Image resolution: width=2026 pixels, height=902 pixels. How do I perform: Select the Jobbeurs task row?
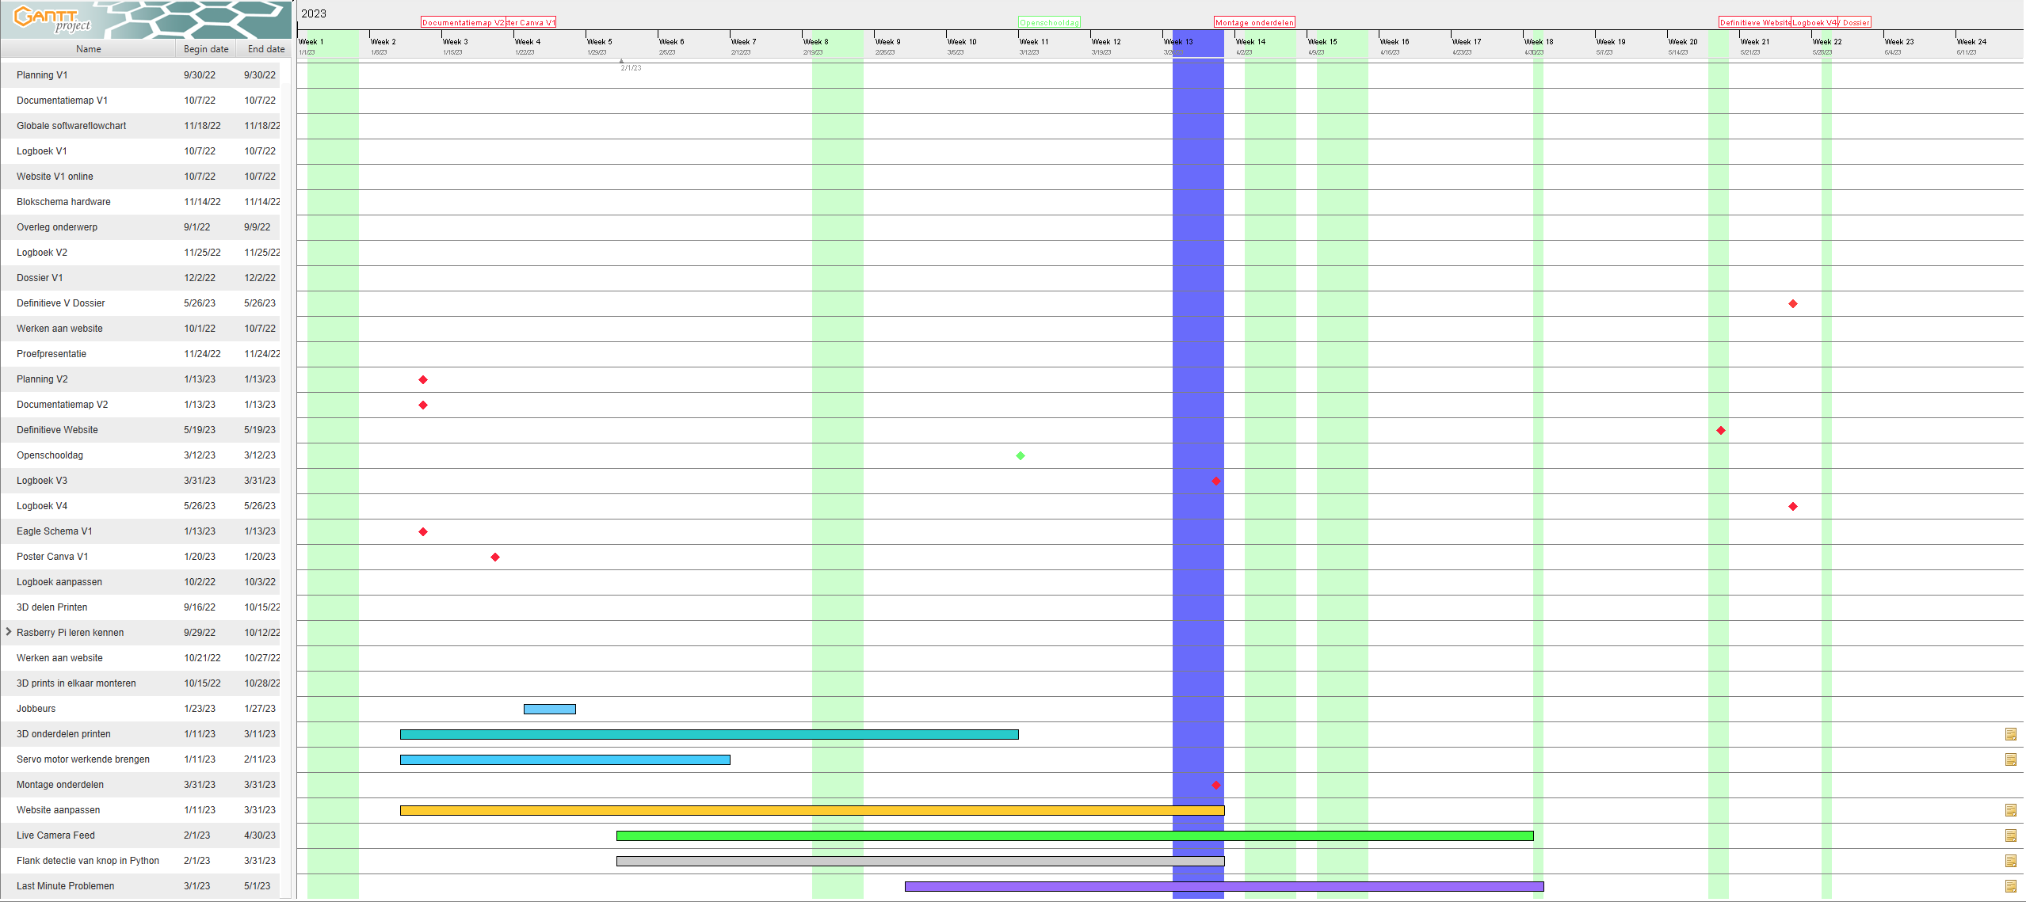[36, 709]
